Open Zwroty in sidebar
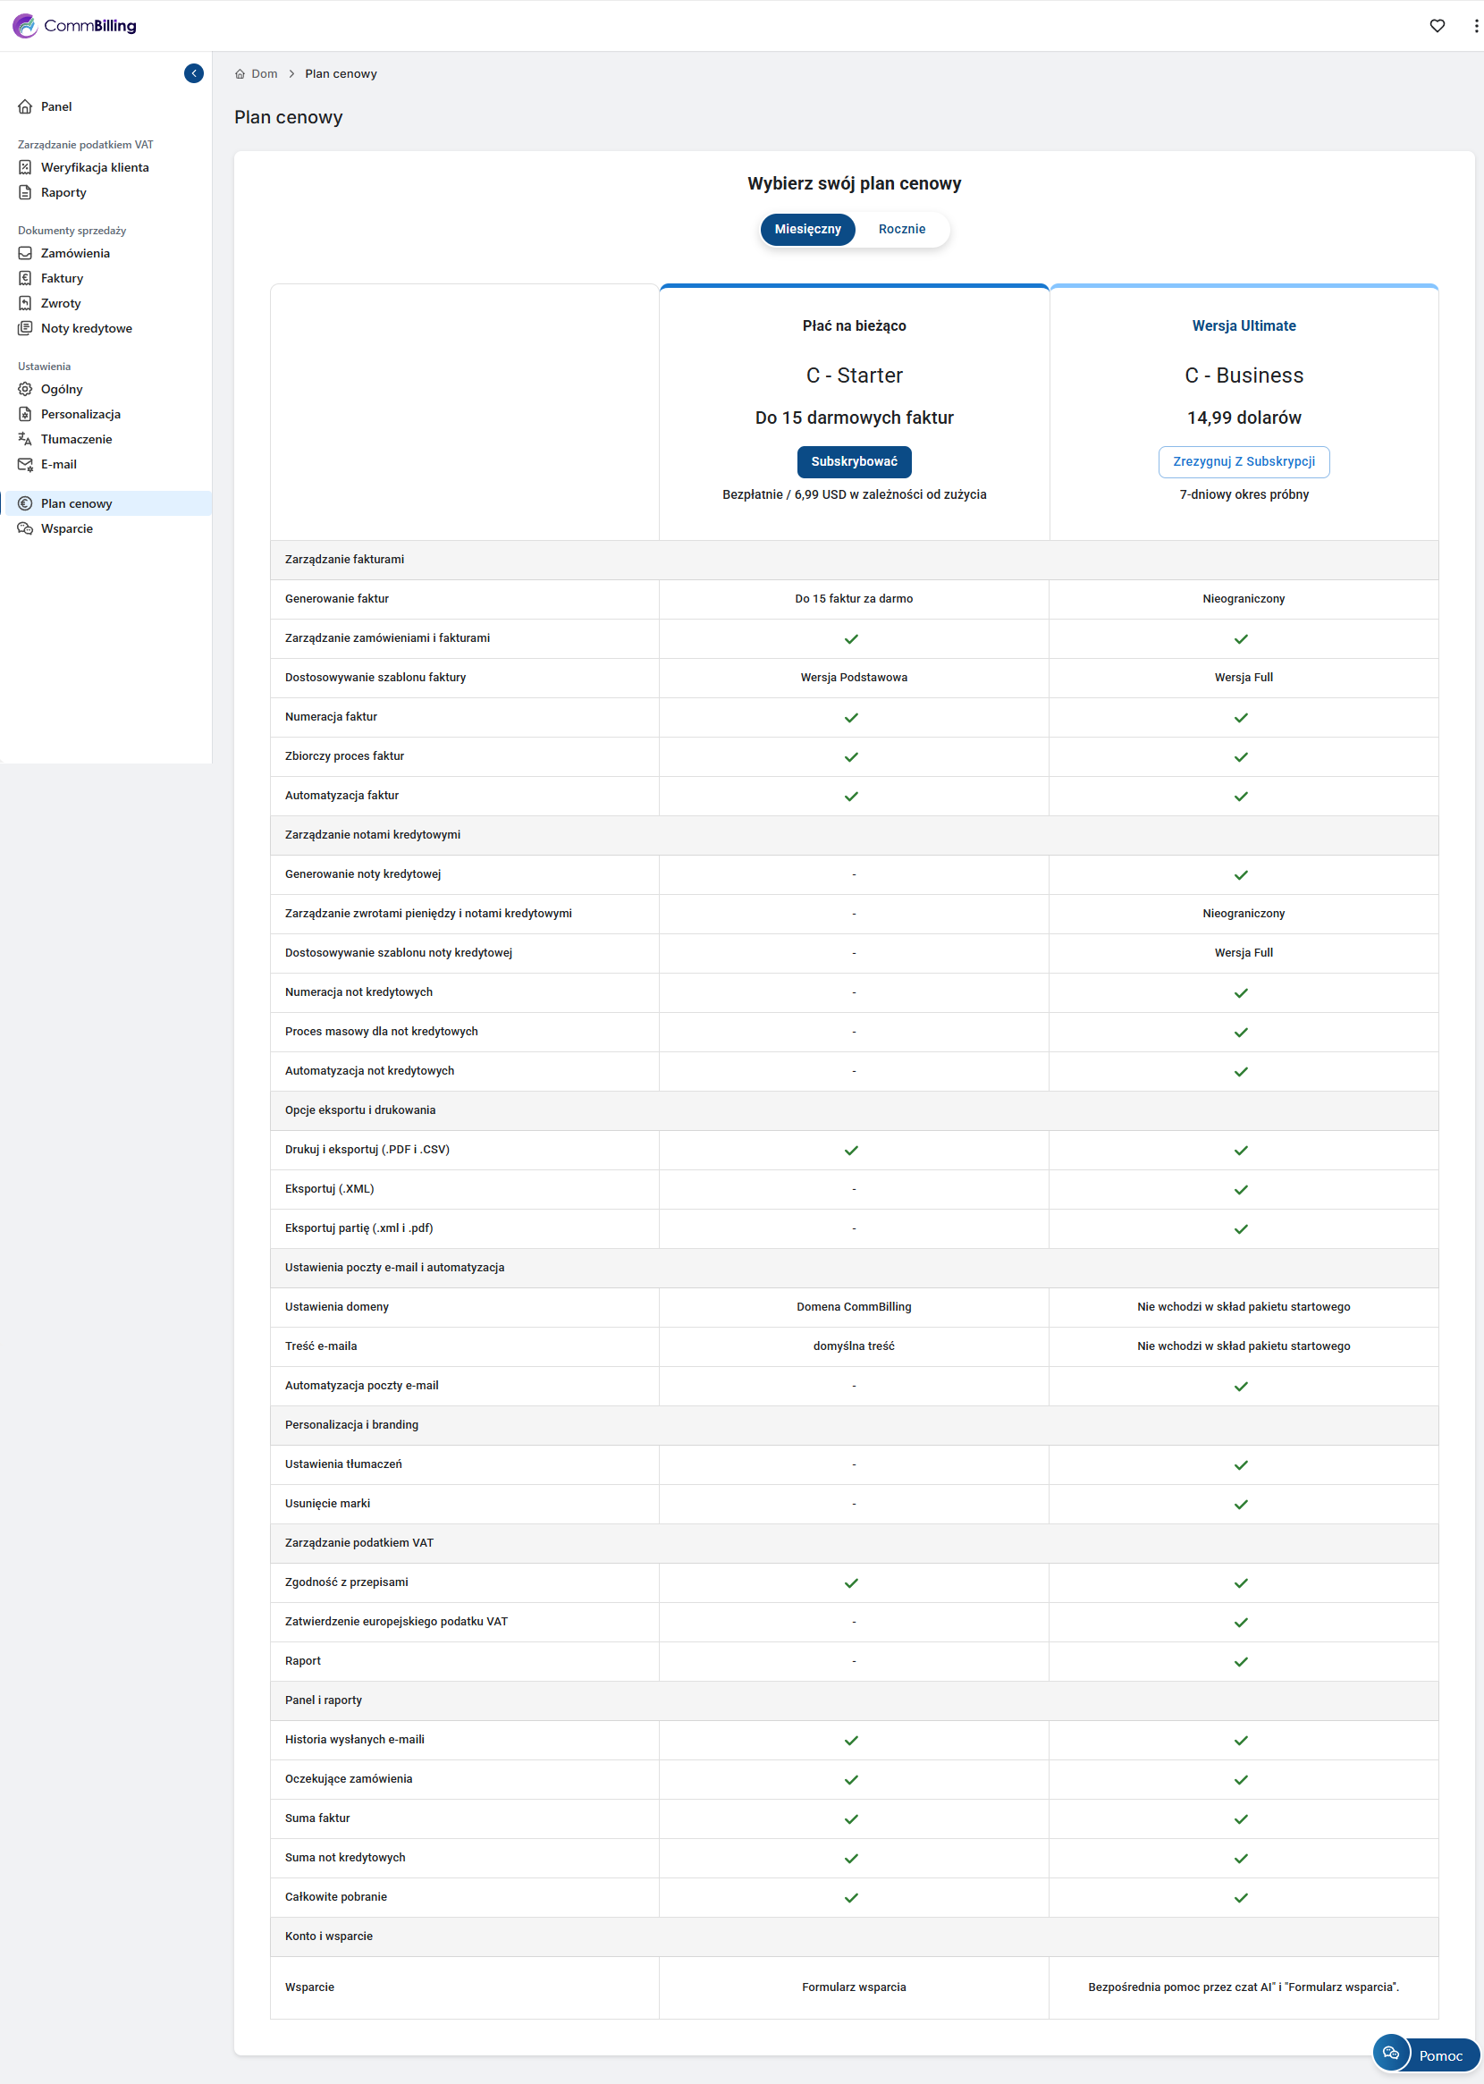The width and height of the screenshot is (1484, 2084). (x=60, y=303)
